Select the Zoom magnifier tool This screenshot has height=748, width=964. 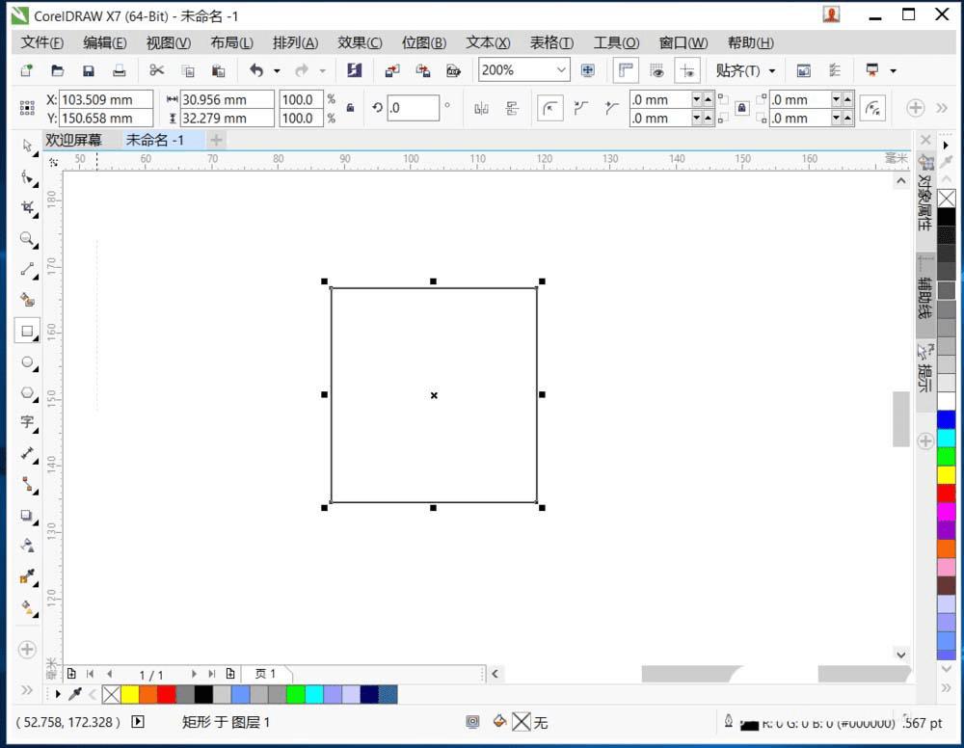[27, 238]
